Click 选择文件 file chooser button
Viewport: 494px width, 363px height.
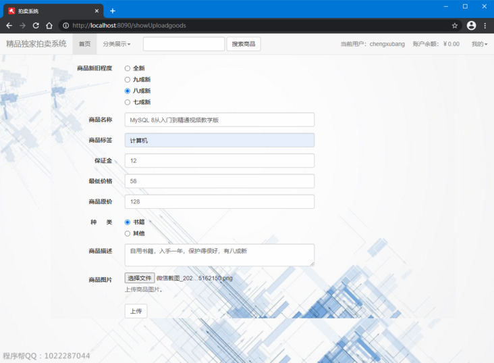click(x=140, y=278)
